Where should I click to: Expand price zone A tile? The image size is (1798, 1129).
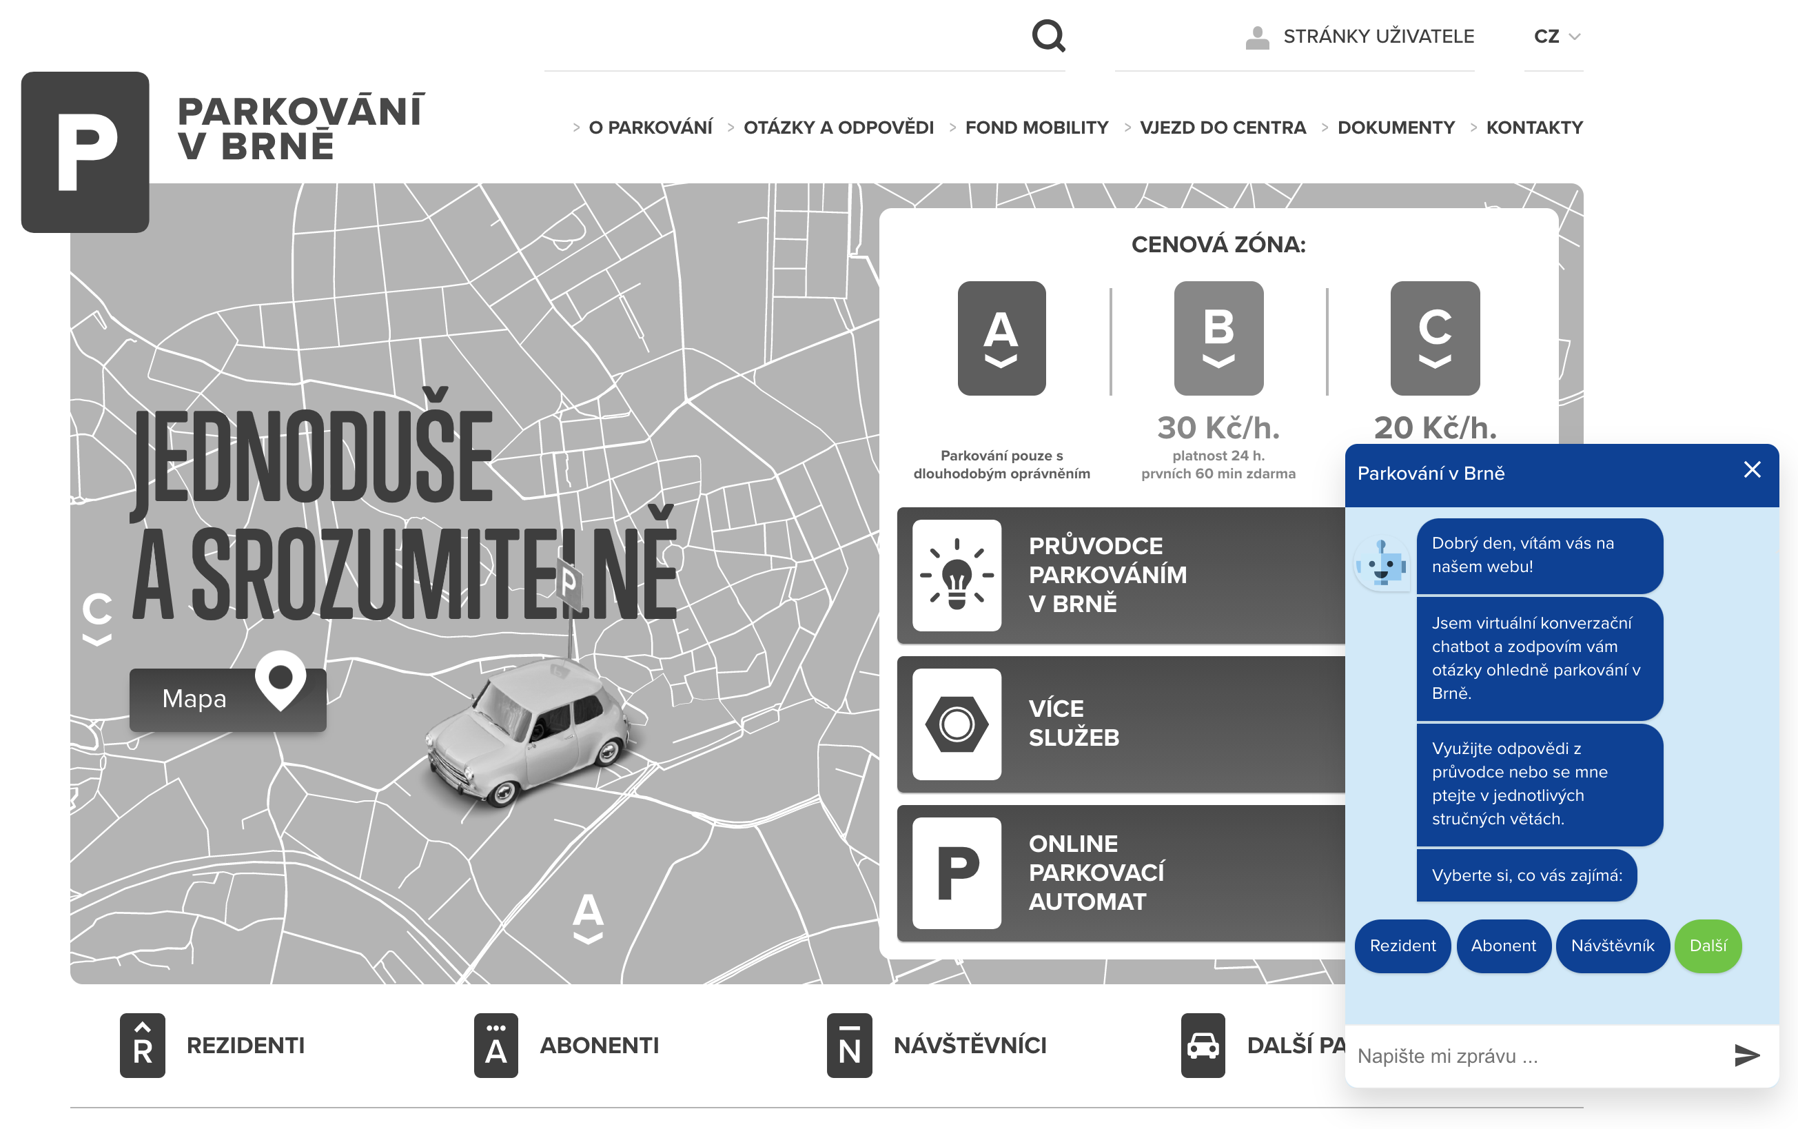click(x=1001, y=338)
